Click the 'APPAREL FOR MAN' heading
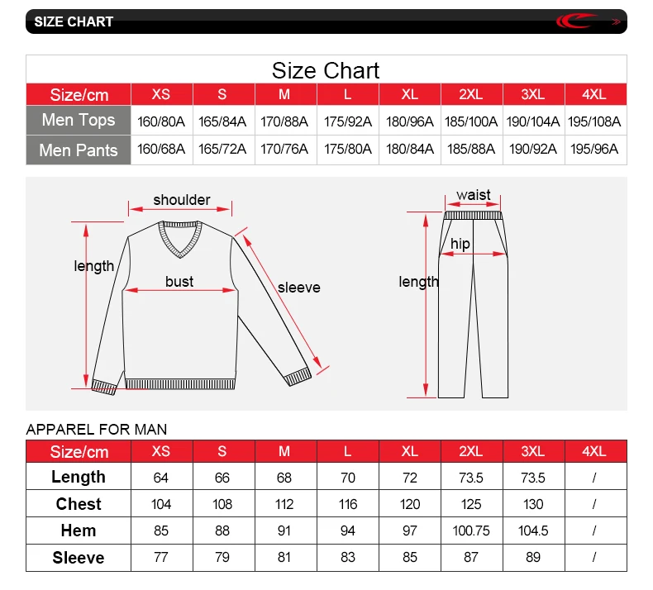This screenshot has width=653, height=590. [x=96, y=430]
